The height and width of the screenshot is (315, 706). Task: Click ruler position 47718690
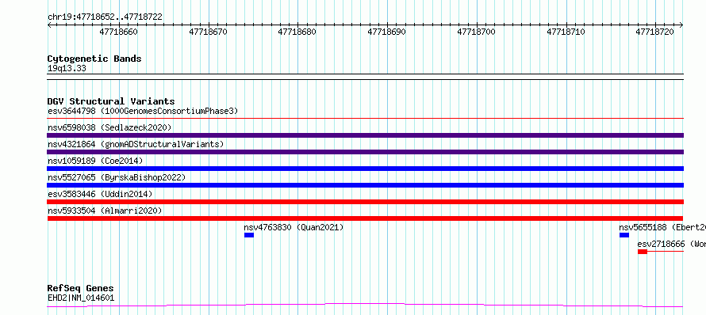pos(387,32)
